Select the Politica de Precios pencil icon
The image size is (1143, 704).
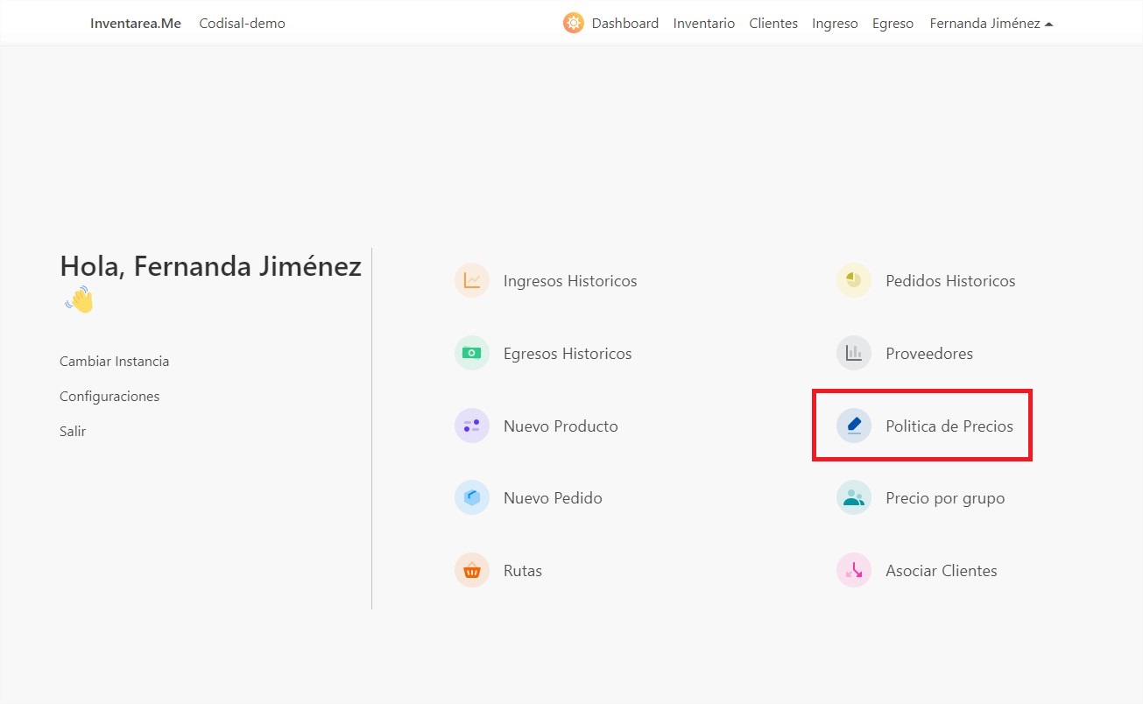[x=853, y=426]
